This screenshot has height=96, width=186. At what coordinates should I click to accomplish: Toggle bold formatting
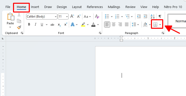pos(29,24)
